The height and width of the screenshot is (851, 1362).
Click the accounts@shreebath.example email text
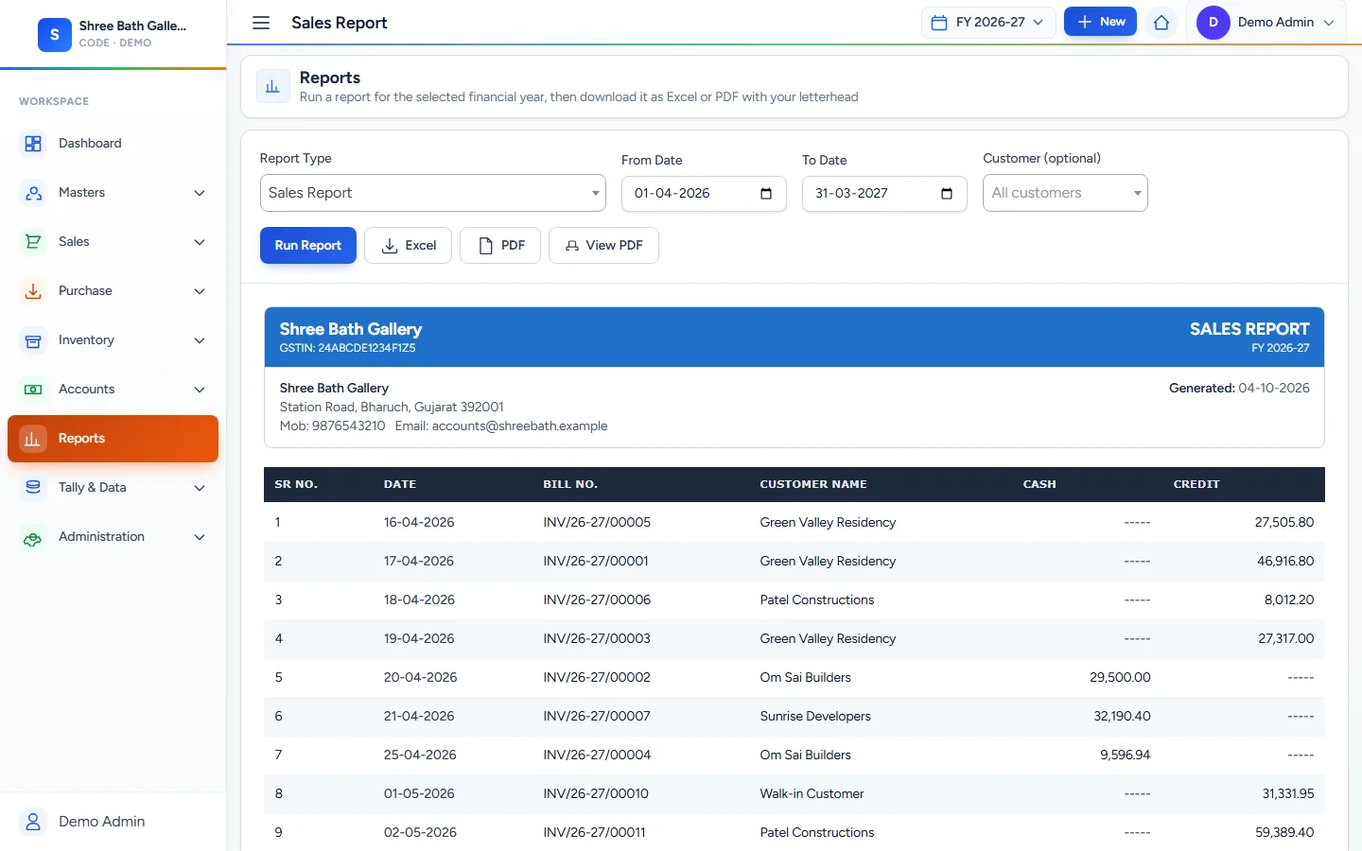click(x=519, y=426)
